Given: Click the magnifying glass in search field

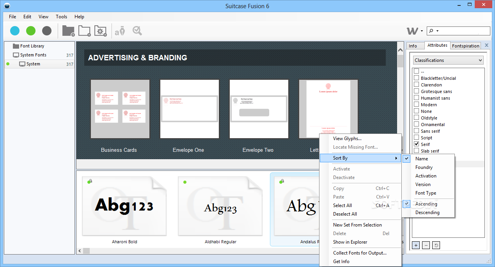Looking at the screenshot, I should (x=431, y=31).
